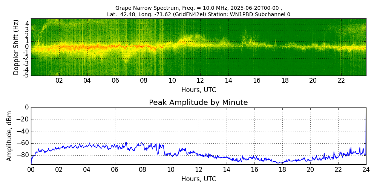The width and height of the screenshot is (377, 188).
Task: Select the "08" hour tick beneath the spectrogram
Action: [144, 81]
